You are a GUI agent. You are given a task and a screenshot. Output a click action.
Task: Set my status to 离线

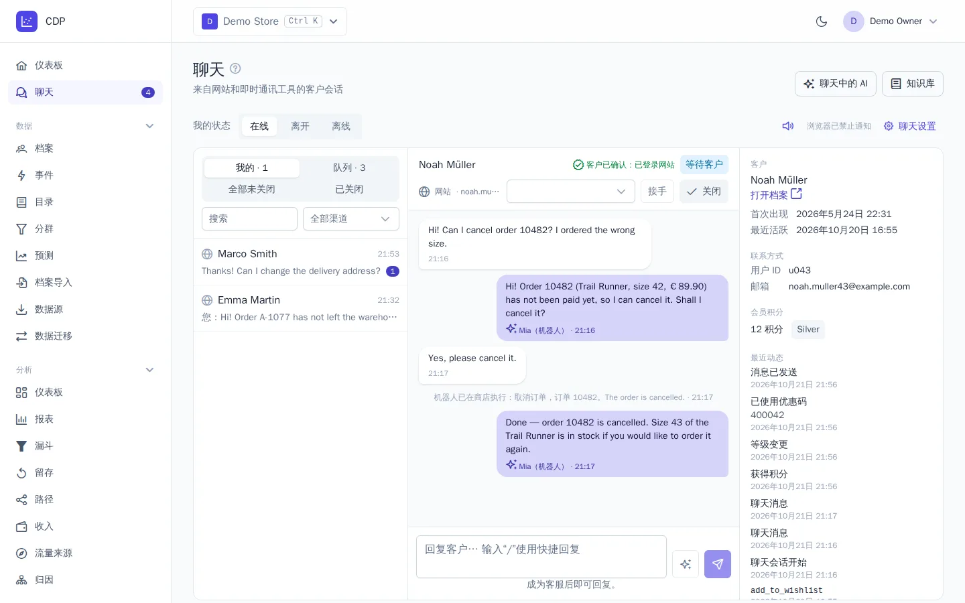(341, 126)
